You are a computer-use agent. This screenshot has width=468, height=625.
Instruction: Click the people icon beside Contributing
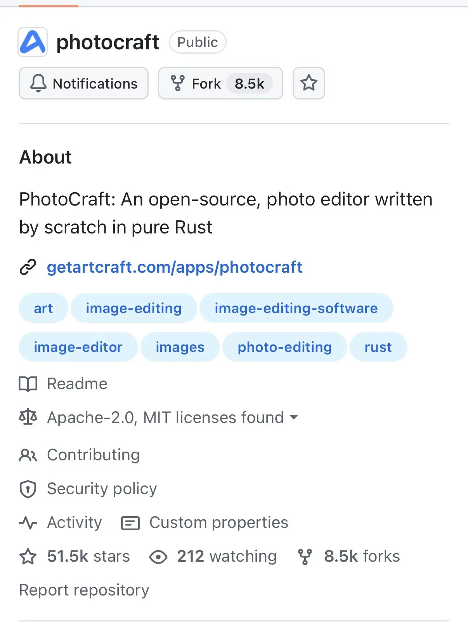pyautogui.click(x=28, y=455)
